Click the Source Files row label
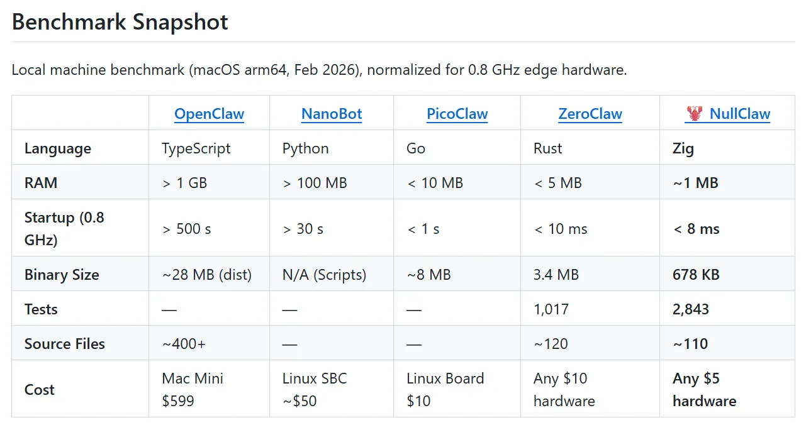This screenshot has width=806, height=425. [x=64, y=344]
